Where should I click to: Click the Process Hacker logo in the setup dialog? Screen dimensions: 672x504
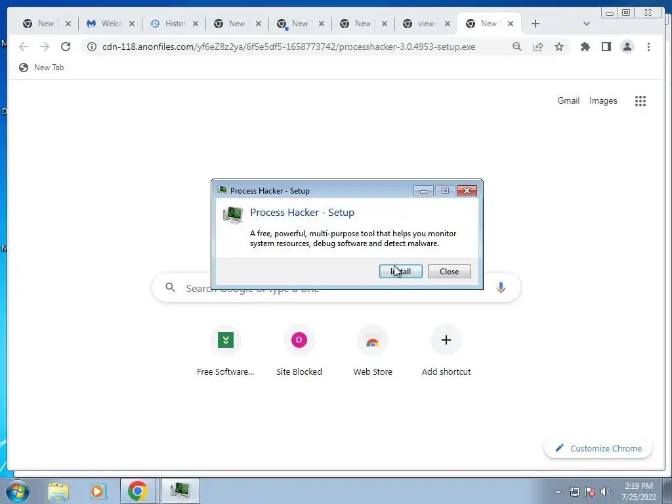233,215
